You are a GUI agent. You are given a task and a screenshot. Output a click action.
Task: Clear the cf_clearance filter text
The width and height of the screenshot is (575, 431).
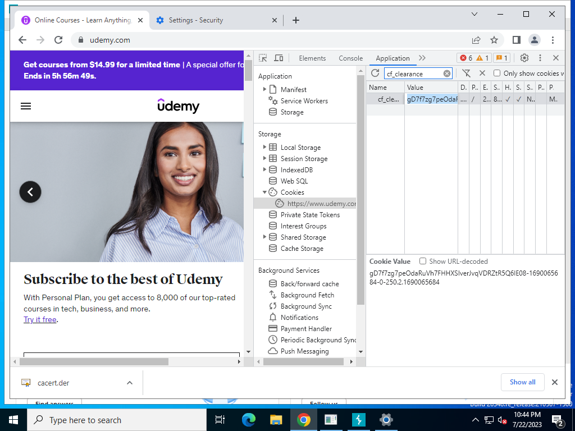[x=446, y=74]
